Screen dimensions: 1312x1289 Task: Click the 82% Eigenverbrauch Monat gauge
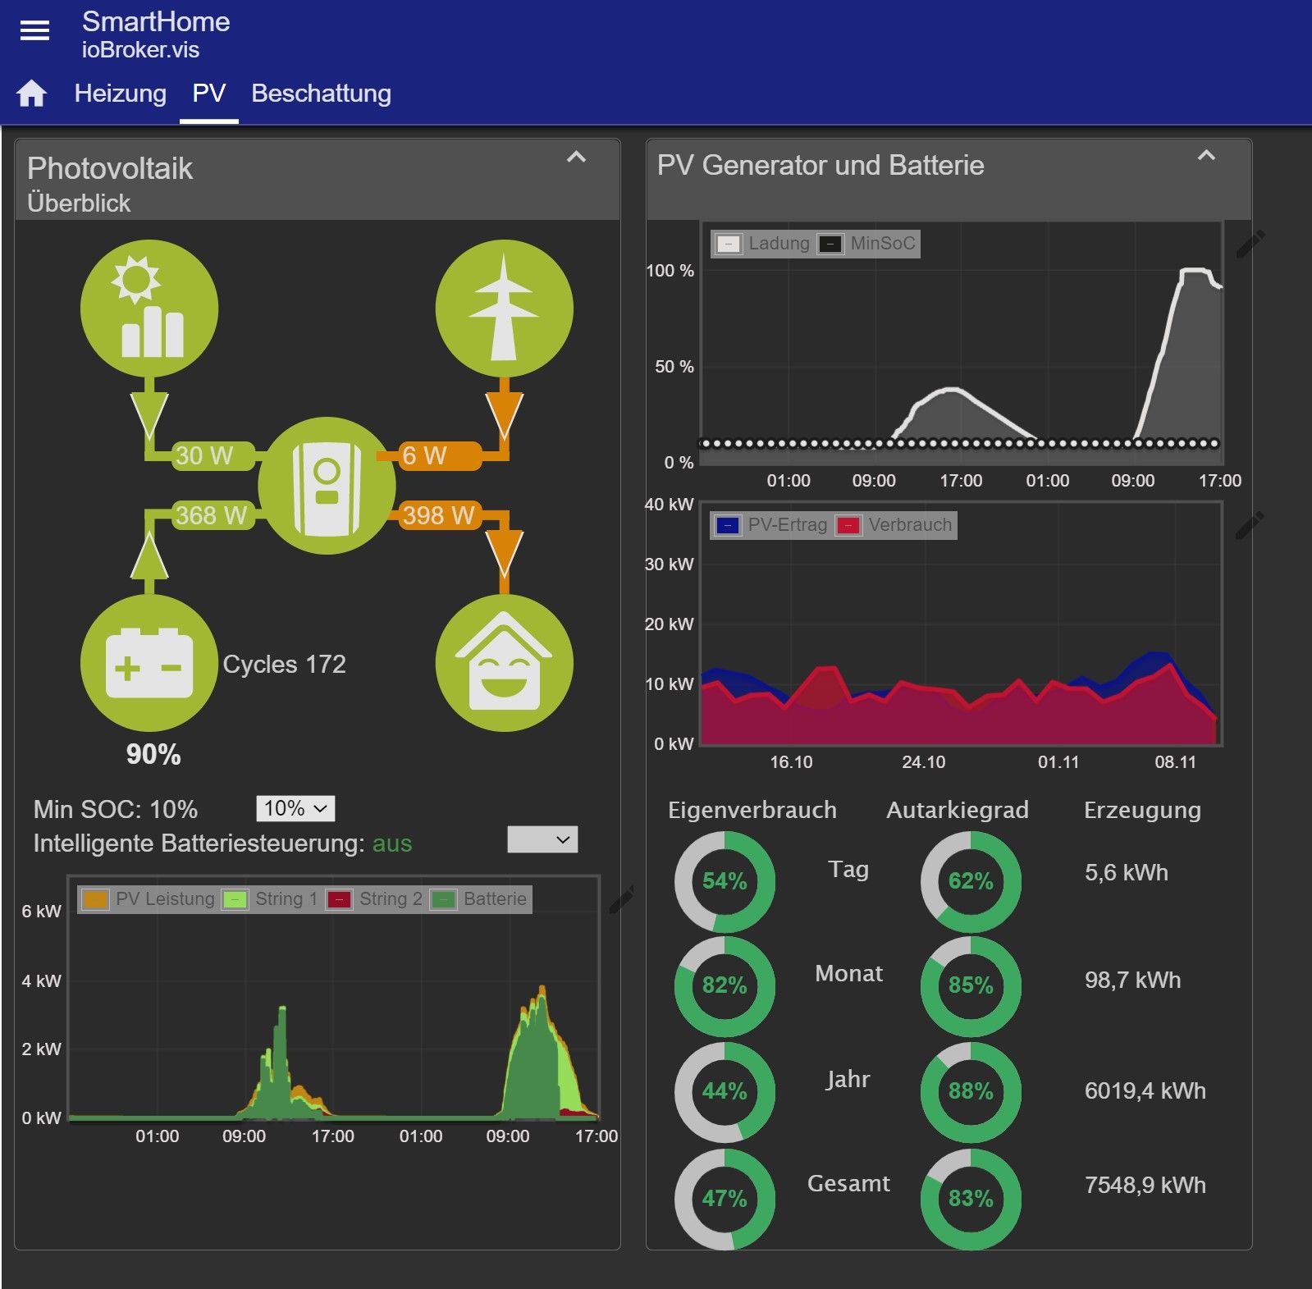click(x=725, y=985)
